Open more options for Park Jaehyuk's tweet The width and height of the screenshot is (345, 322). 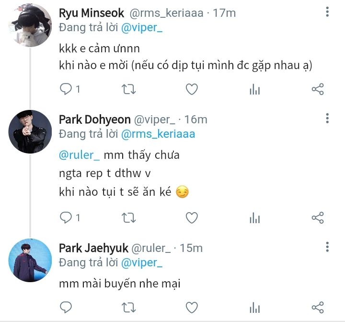(x=327, y=247)
